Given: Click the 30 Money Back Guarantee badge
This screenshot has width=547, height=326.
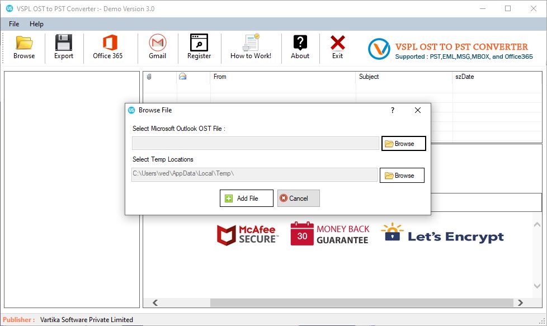Looking at the screenshot, I should coord(330,234).
